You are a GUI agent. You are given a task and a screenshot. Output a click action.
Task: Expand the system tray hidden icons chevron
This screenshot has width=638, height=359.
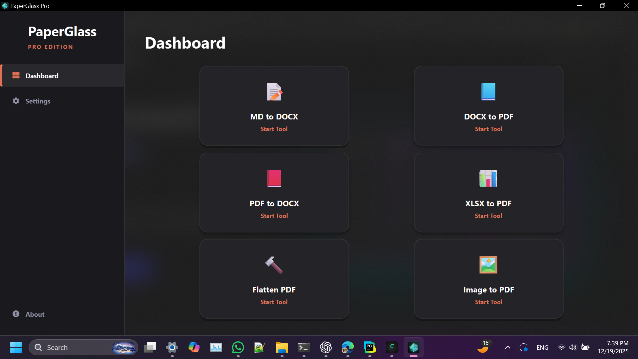point(507,347)
